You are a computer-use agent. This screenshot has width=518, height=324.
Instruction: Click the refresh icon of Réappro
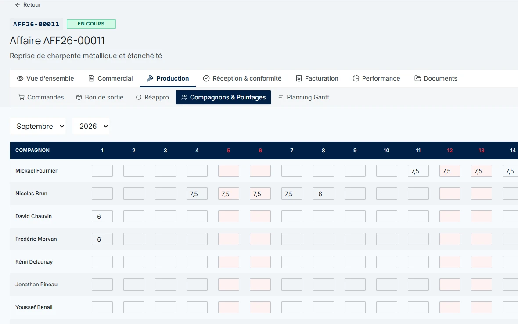coord(139,97)
